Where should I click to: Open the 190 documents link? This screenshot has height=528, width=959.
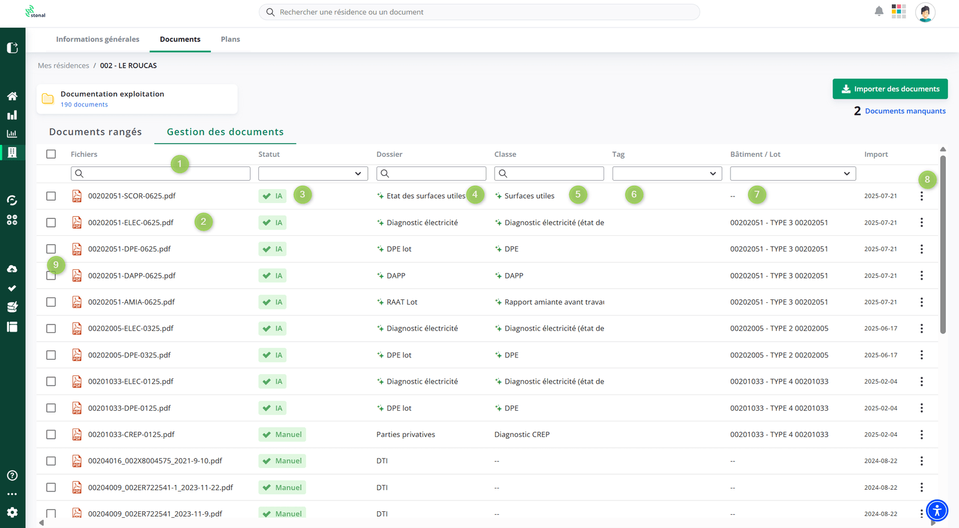84,105
